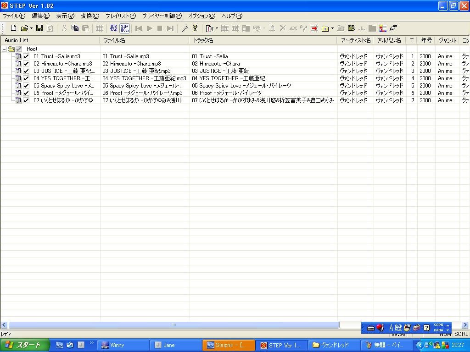Click the plug connector toolbar icon
The width and height of the screenshot is (470, 352).
tap(393, 28)
